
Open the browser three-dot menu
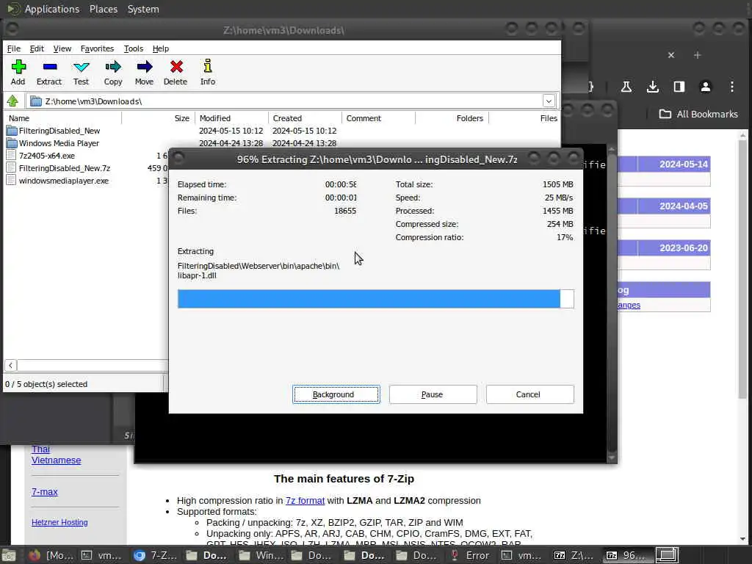coord(732,87)
